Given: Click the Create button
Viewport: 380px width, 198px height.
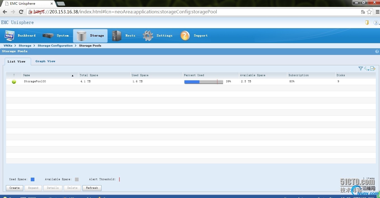Looking at the screenshot, I should (x=15, y=188).
